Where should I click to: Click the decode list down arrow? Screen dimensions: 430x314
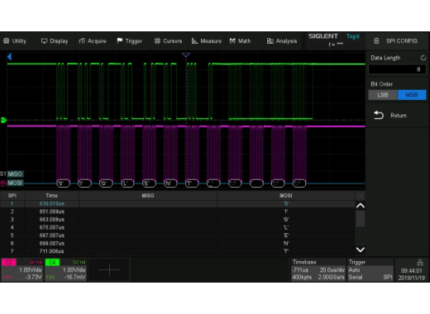361,250
